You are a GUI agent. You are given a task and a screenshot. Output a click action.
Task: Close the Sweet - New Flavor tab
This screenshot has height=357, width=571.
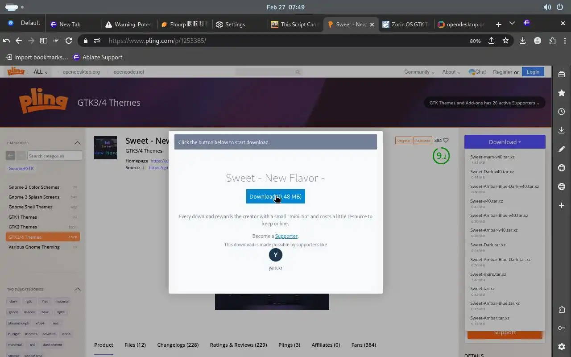tap(372, 25)
